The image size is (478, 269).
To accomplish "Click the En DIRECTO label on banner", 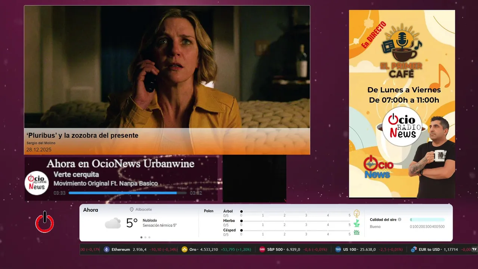I will pos(374,34).
